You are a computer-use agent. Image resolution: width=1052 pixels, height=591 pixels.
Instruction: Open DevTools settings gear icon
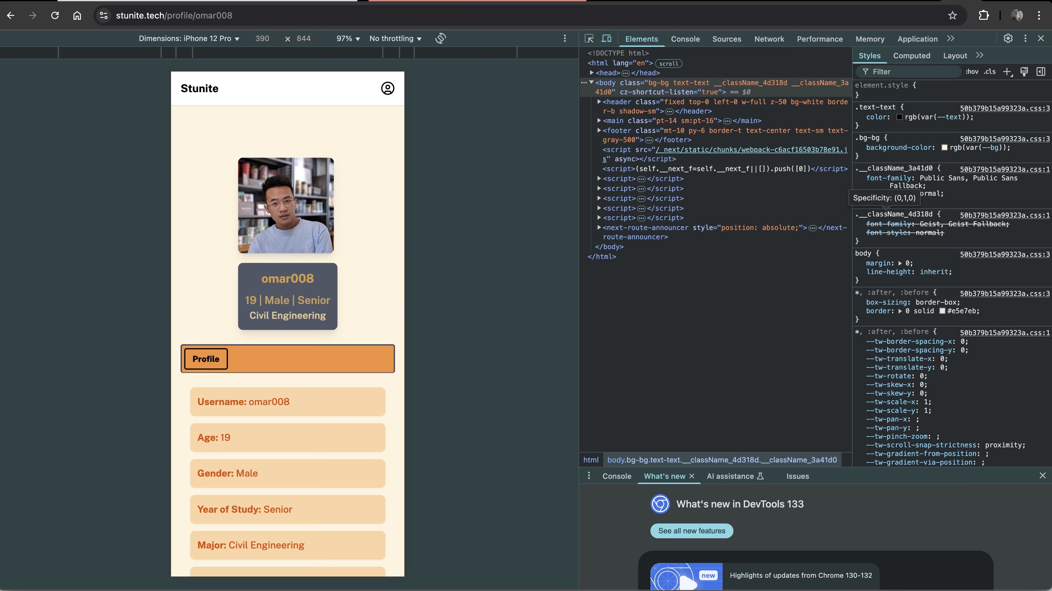tap(1008, 38)
